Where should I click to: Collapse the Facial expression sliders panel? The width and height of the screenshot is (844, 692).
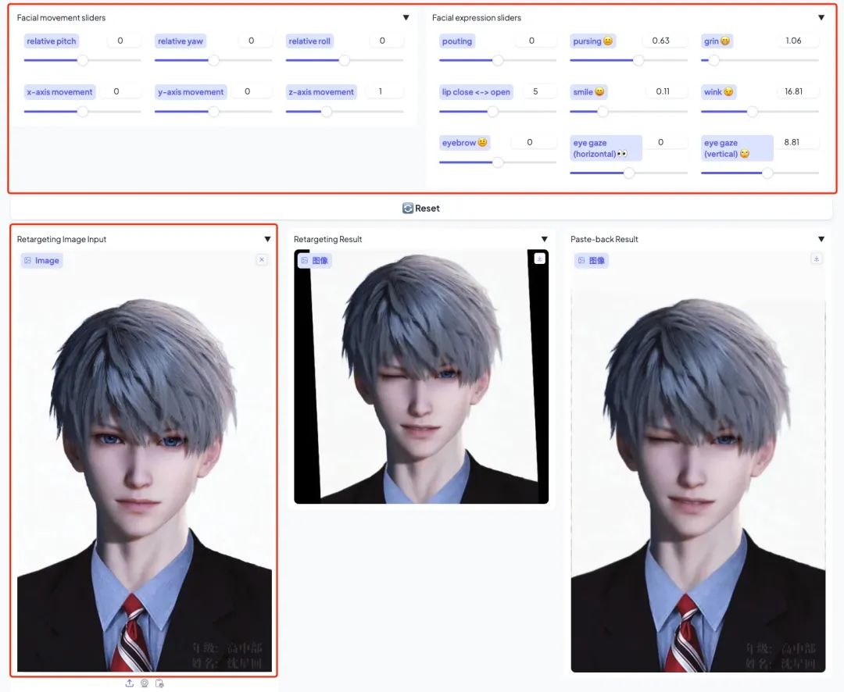[821, 18]
